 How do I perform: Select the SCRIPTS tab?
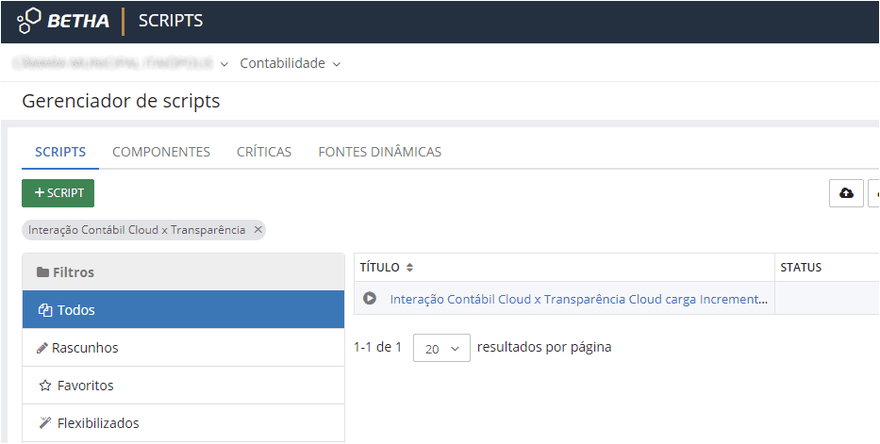[x=60, y=152]
